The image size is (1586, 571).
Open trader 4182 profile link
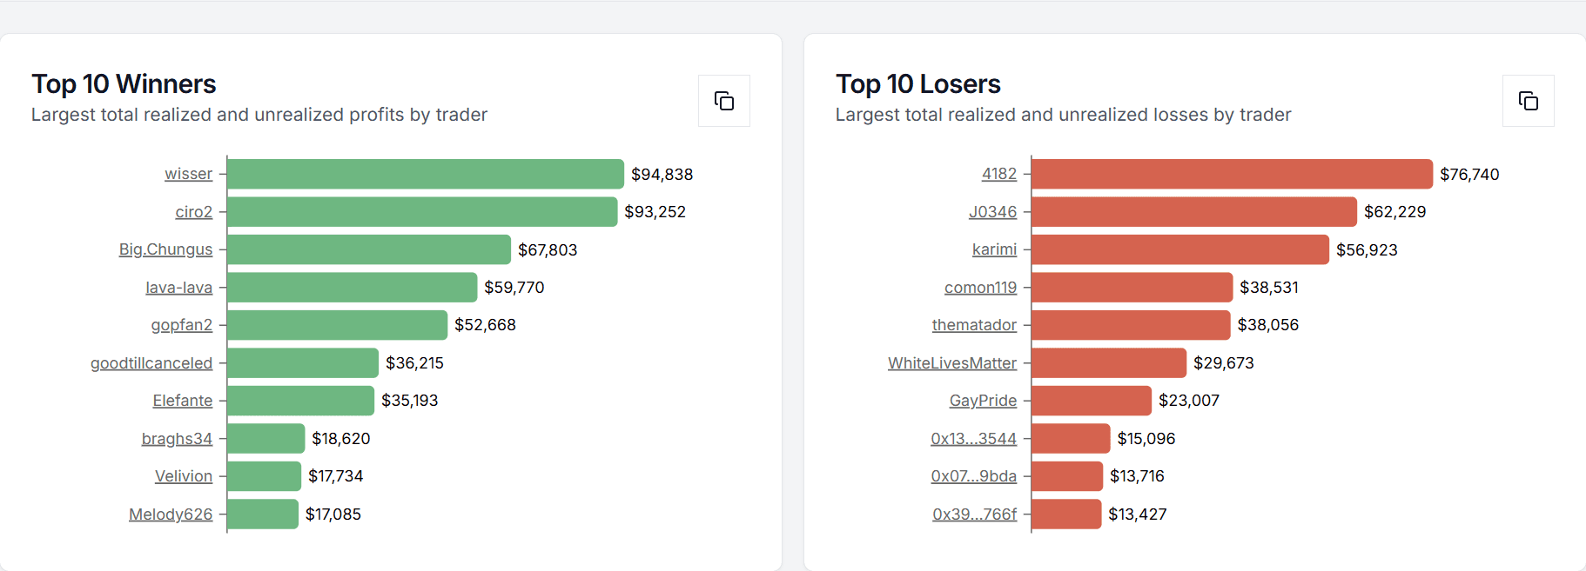[x=998, y=174]
